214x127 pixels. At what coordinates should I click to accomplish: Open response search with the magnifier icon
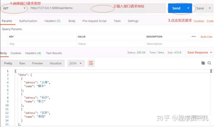click(209, 63)
